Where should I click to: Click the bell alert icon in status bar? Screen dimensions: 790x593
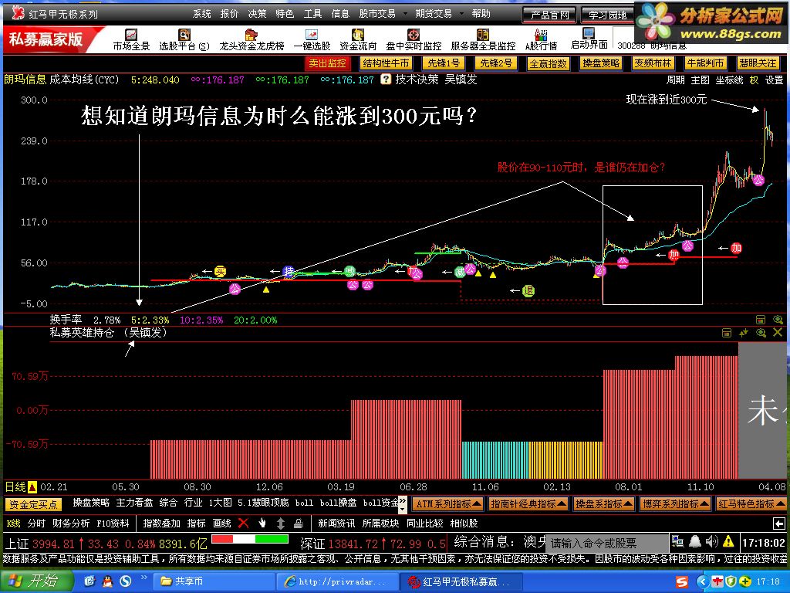(x=695, y=541)
